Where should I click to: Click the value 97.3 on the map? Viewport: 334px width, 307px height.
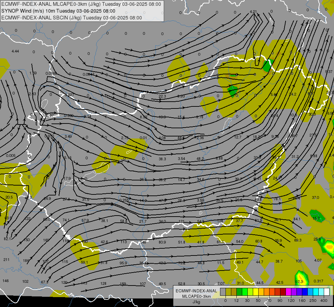(299, 282)
